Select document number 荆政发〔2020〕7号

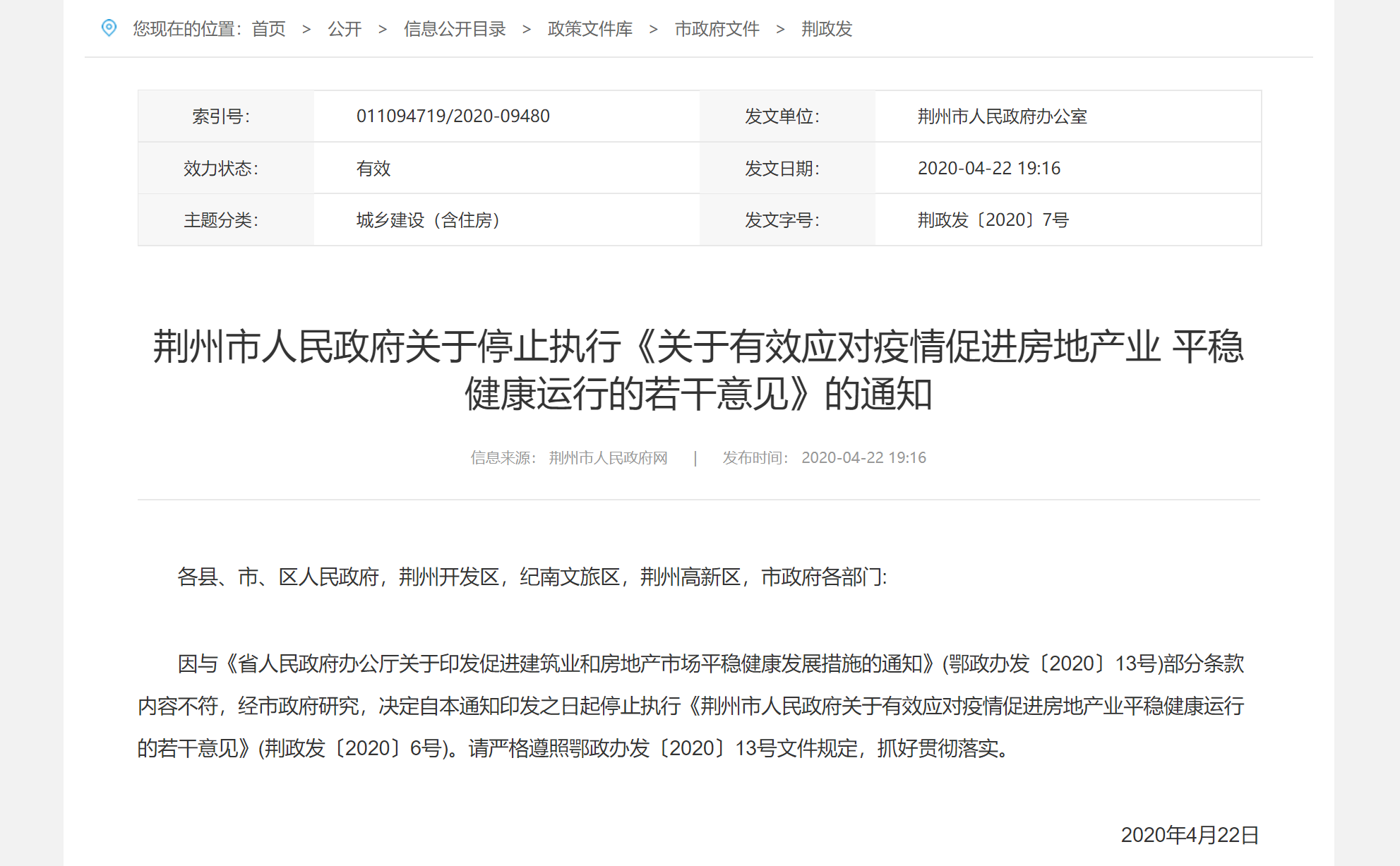click(x=993, y=220)
